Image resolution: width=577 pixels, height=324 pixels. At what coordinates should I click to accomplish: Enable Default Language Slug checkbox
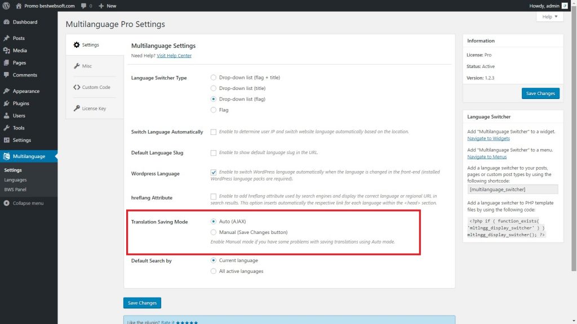point(214,153)
